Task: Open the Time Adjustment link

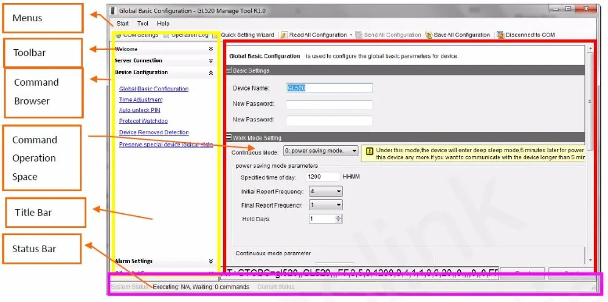Action: 141,100
